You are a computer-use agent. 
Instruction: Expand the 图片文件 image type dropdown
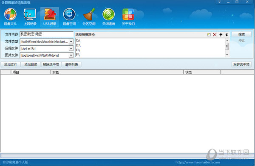(x=71, y=55)
